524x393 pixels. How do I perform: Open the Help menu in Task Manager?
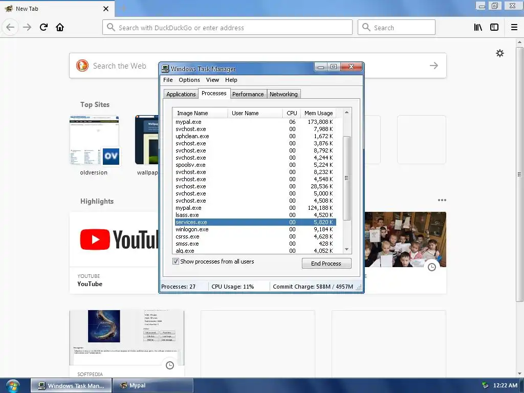coord(231,80)
